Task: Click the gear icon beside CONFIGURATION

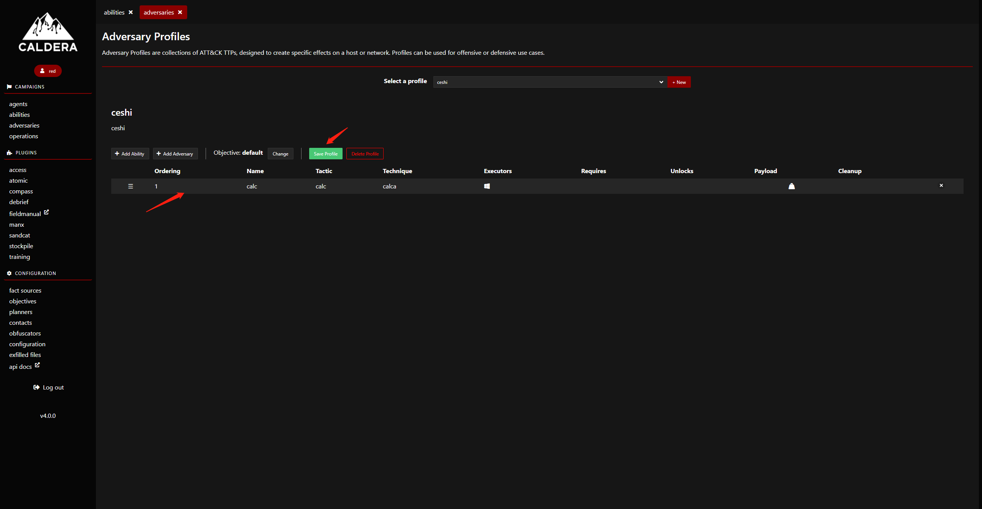Action: (9, 273)
